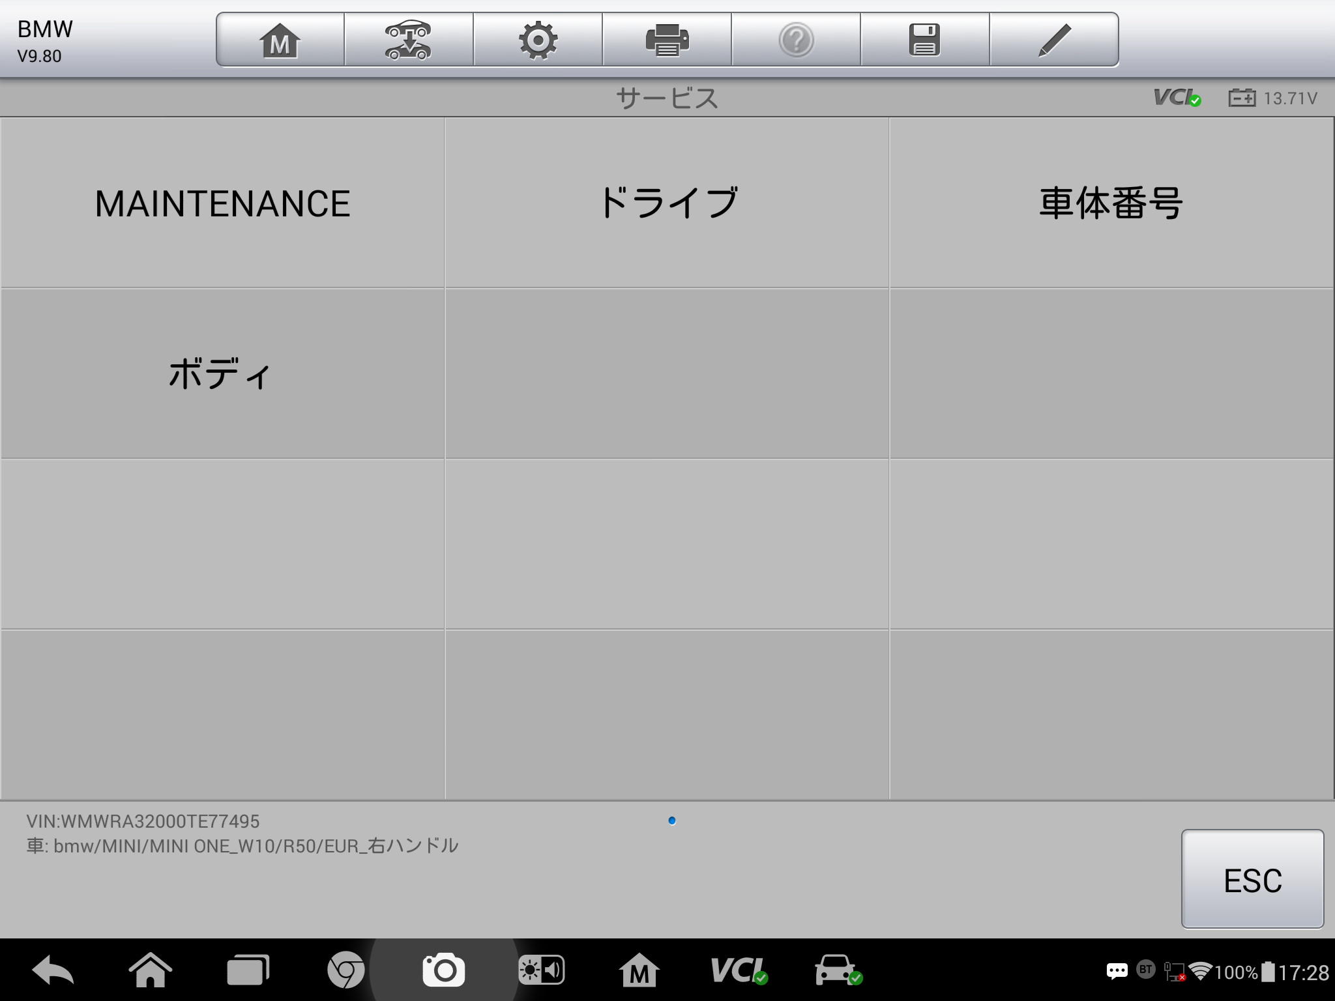Tap the network connection error icon

click(1175, 972)
